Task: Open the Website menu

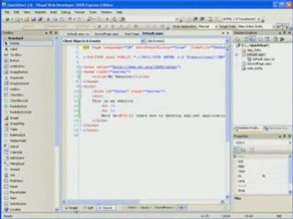Action: [x=40, y=12]
